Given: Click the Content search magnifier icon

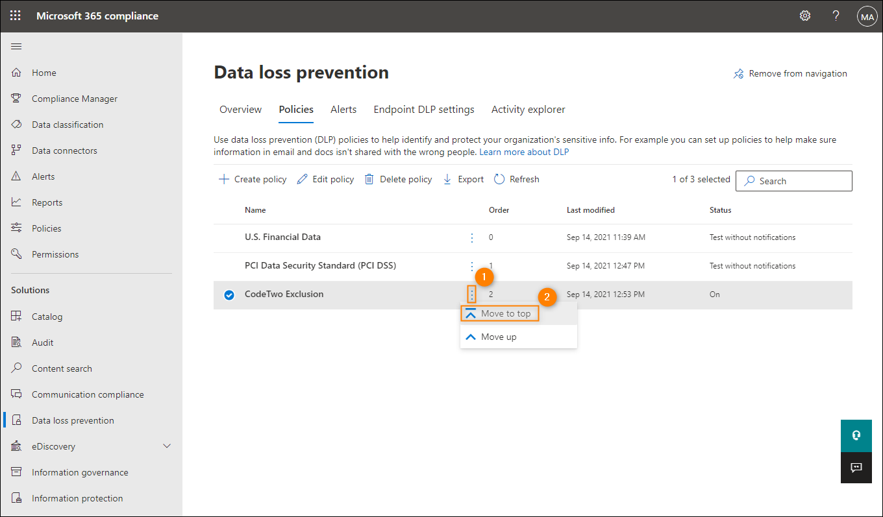Looking at the screenshot, I should point(17,368).
